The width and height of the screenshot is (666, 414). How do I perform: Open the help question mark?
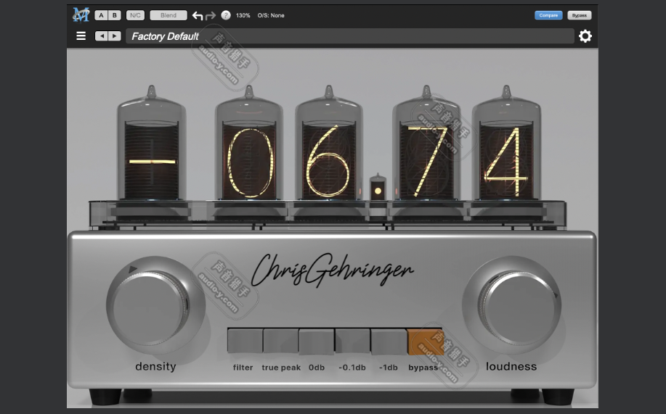point(226,15)
